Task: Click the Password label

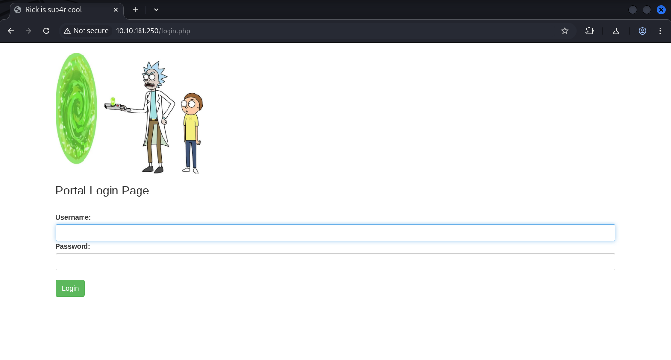Action: click(x=73, y=246)
